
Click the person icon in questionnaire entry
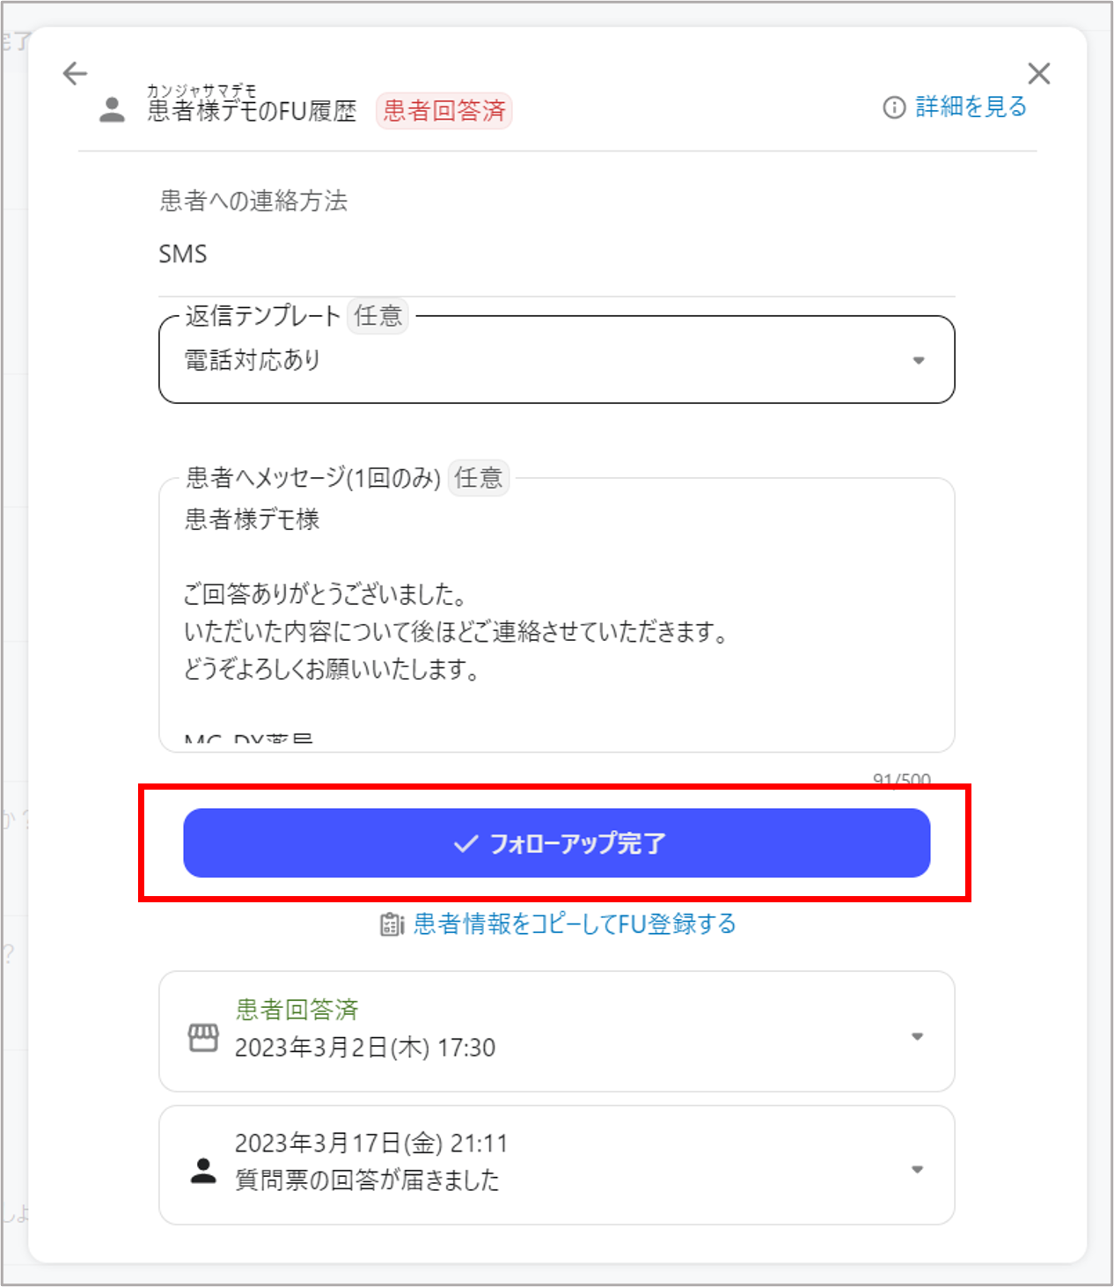click(203, 1170)
